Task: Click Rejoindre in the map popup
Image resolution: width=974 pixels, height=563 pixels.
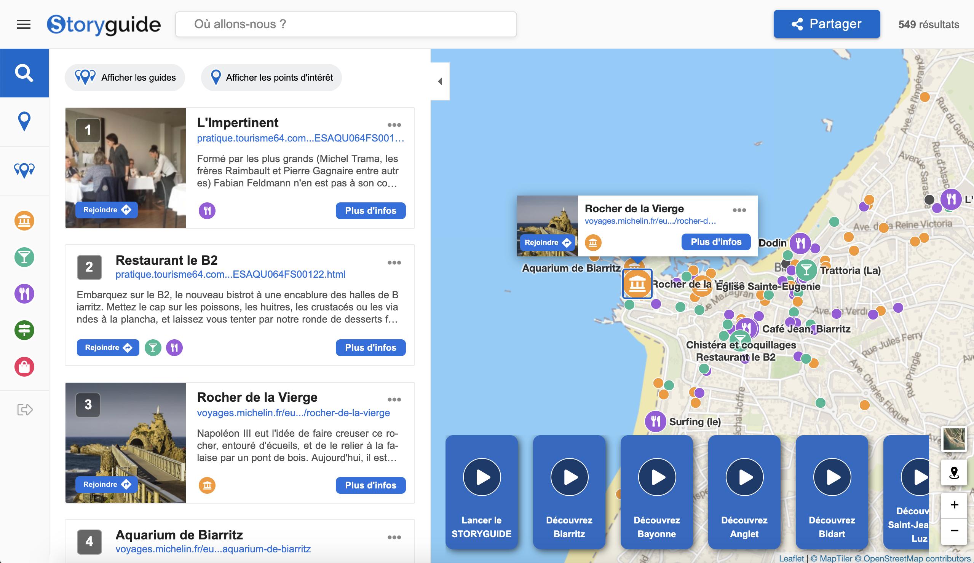Action: click(548, 242)
